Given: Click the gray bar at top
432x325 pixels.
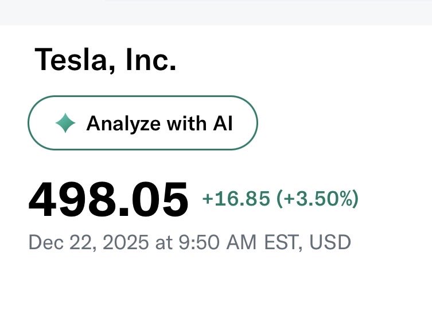Looking at the screenshot, I should 216,11.
